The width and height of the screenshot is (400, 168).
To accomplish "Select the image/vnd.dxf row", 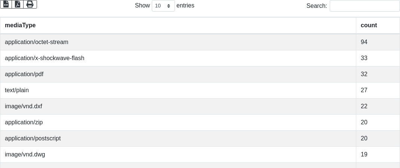I will coord(200,106).
